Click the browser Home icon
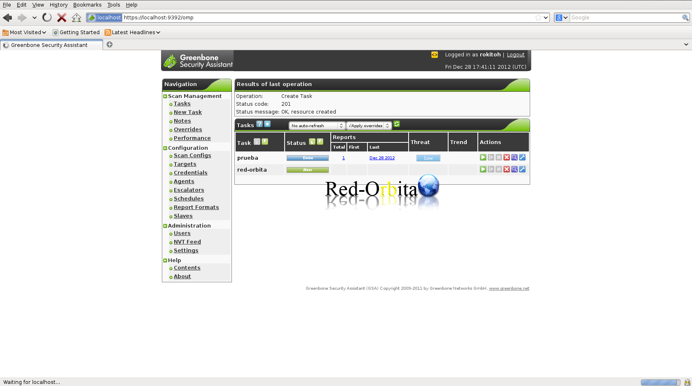The width and height of the screenshot is (692, 386). tap(76, 17)
